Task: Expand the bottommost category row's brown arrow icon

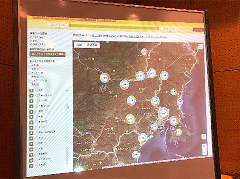Action: [31, 166]
